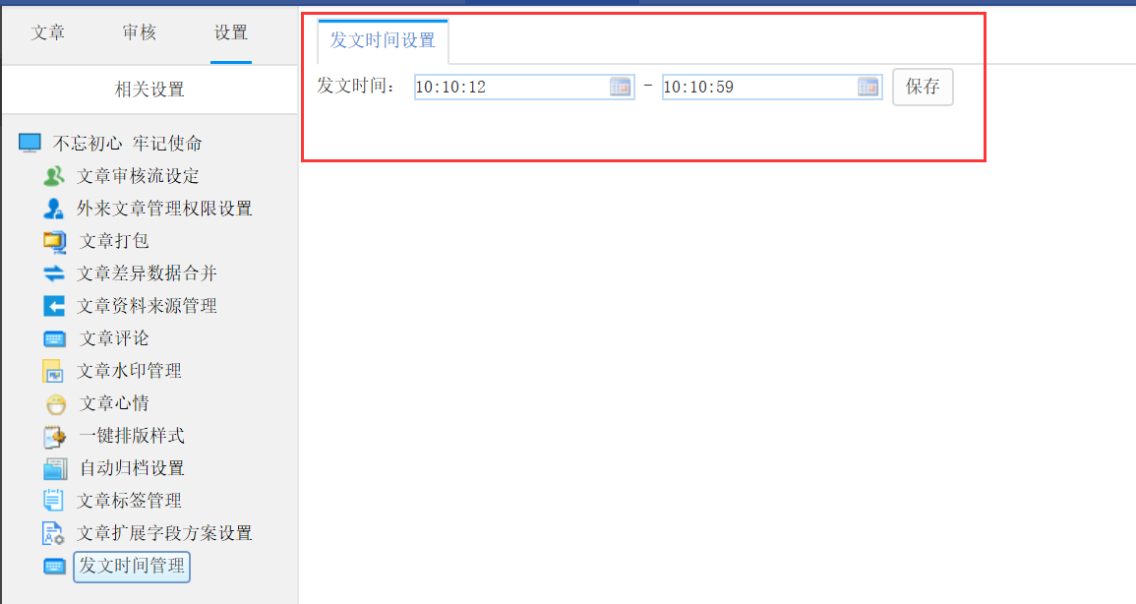Click the 文章打包 folder icon
Screen dimensions: 1136x604
click(x=55, y=241)
